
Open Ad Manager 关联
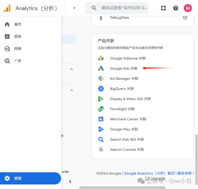124,79
